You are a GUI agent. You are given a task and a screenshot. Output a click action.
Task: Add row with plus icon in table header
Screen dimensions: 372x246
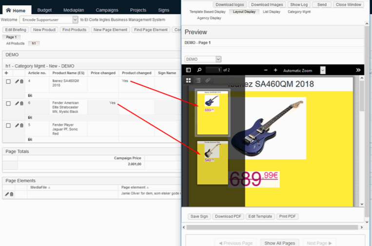[x=6, y=73]
